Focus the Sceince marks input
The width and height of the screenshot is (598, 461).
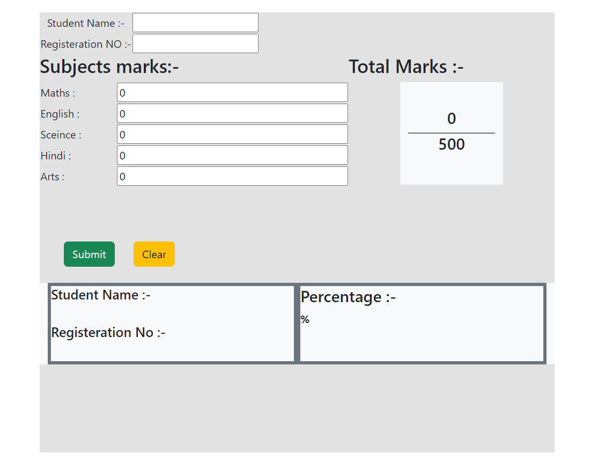tap(232, 134)
